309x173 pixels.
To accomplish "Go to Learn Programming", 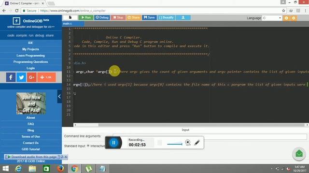I will coord(30,56).
